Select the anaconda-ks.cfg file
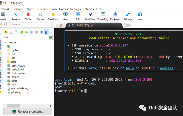Screen dimensions: 183x116 pyautogui.click(x=18, y=88)
